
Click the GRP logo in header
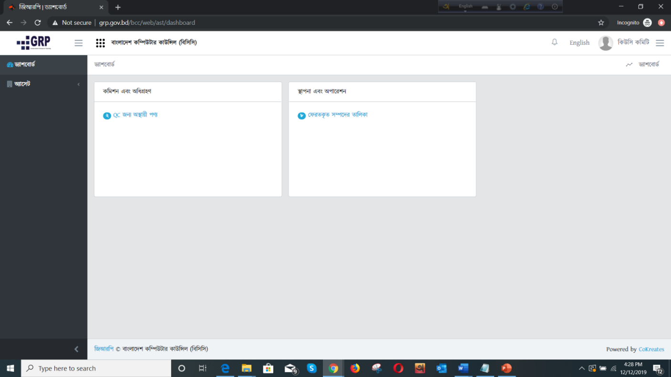click(x=33, y=43)
